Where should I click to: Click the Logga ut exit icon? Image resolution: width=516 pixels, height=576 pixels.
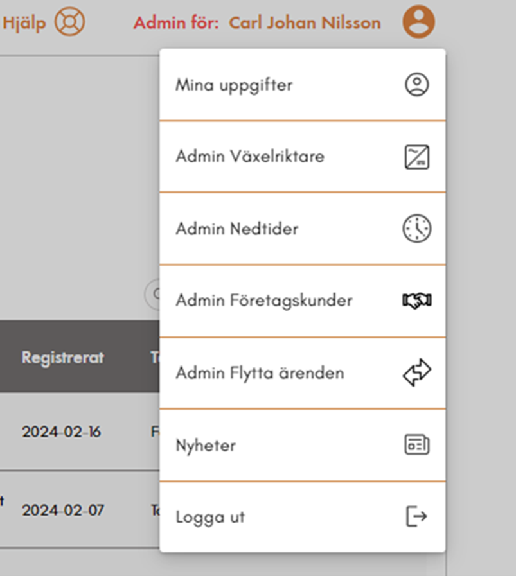click(416, 516)
